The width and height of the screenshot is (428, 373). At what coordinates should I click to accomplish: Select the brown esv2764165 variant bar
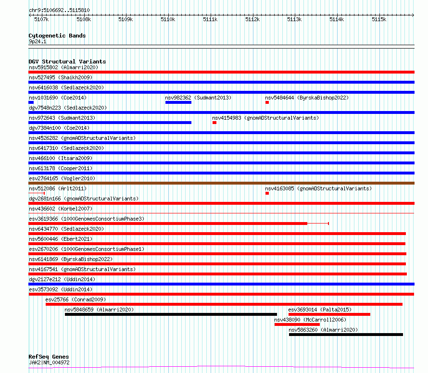point(221,183)
